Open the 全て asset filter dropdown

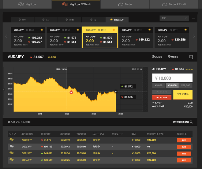point(174,18)
